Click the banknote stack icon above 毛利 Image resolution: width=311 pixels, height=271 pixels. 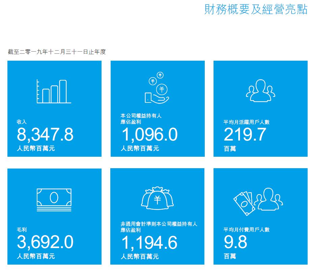pyautogui.click(x=54, y=200)
